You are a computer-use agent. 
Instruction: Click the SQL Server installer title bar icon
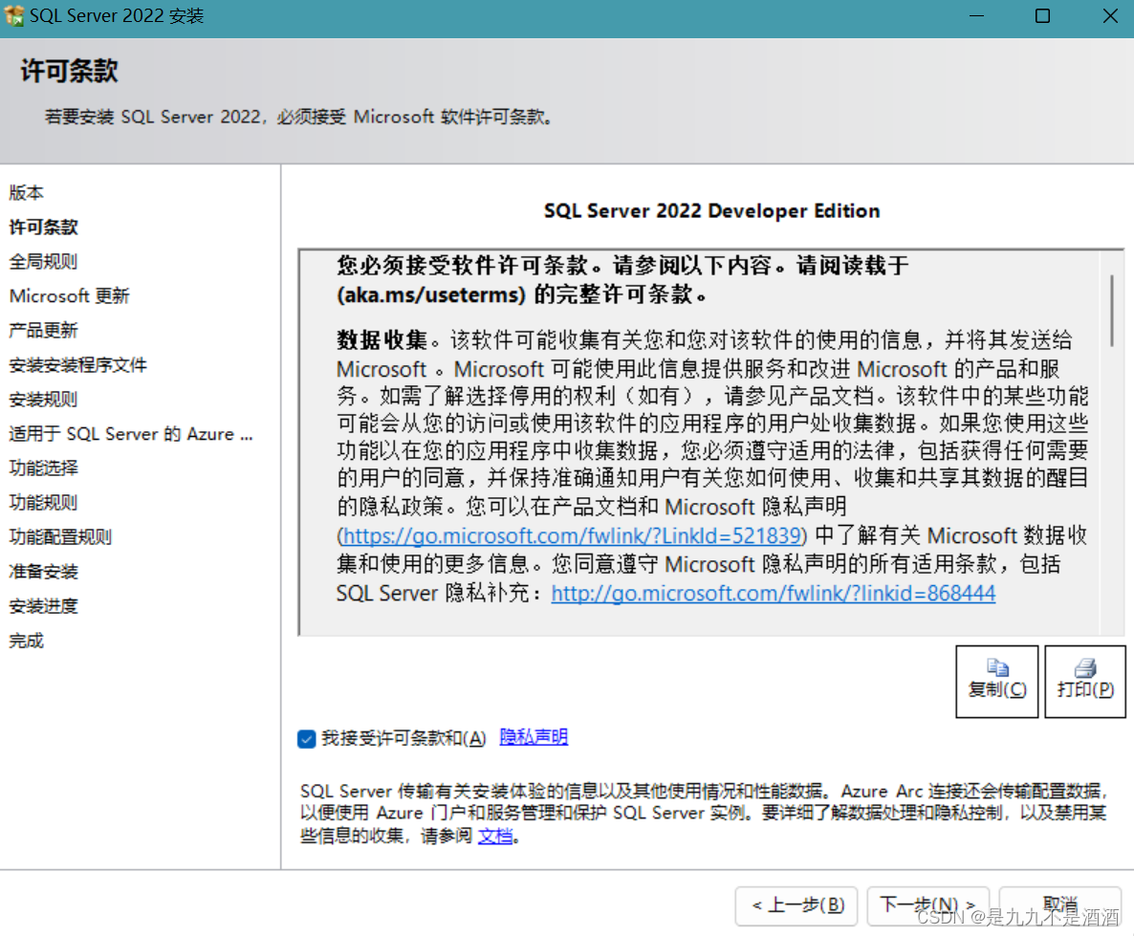point(13,15)
